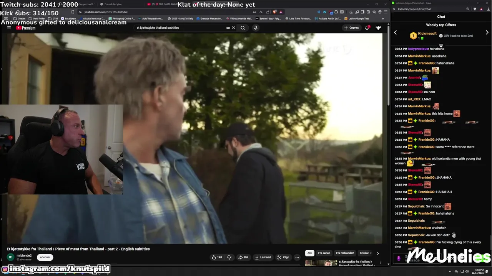Open the first suggested video thumbnail
Image resolution: width=492 pixels, height=276 pixels.
coord(321,263)
